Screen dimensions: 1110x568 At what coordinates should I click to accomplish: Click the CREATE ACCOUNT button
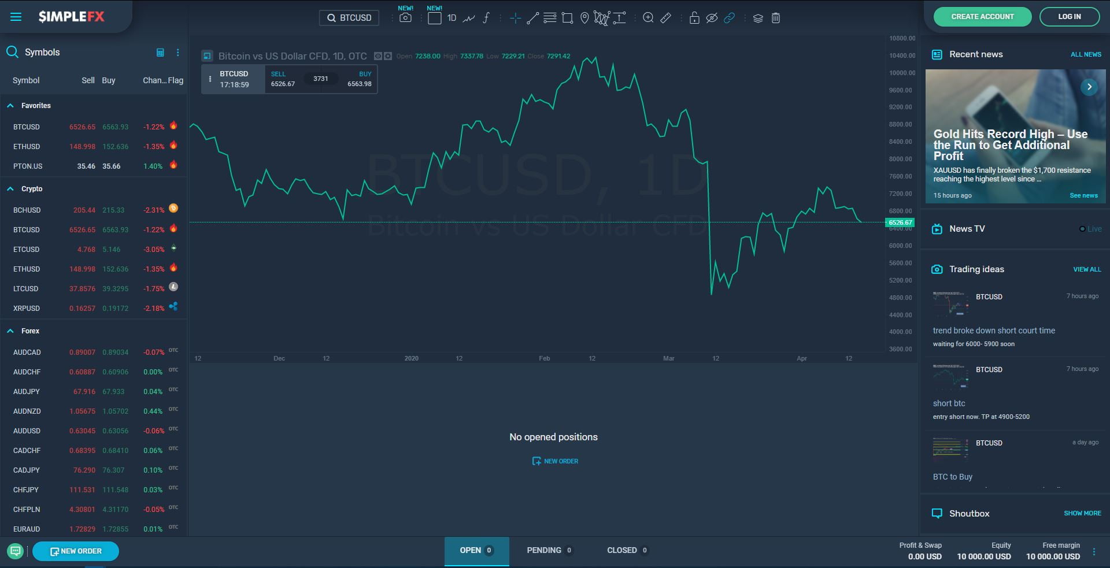pyautogui.click(x=982, y=17)
